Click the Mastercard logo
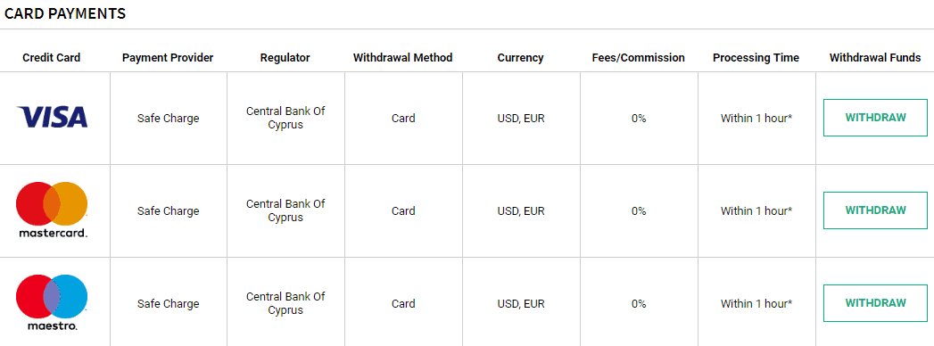The height and width of the screenshot is (346, 934). (x=52, y=210)
